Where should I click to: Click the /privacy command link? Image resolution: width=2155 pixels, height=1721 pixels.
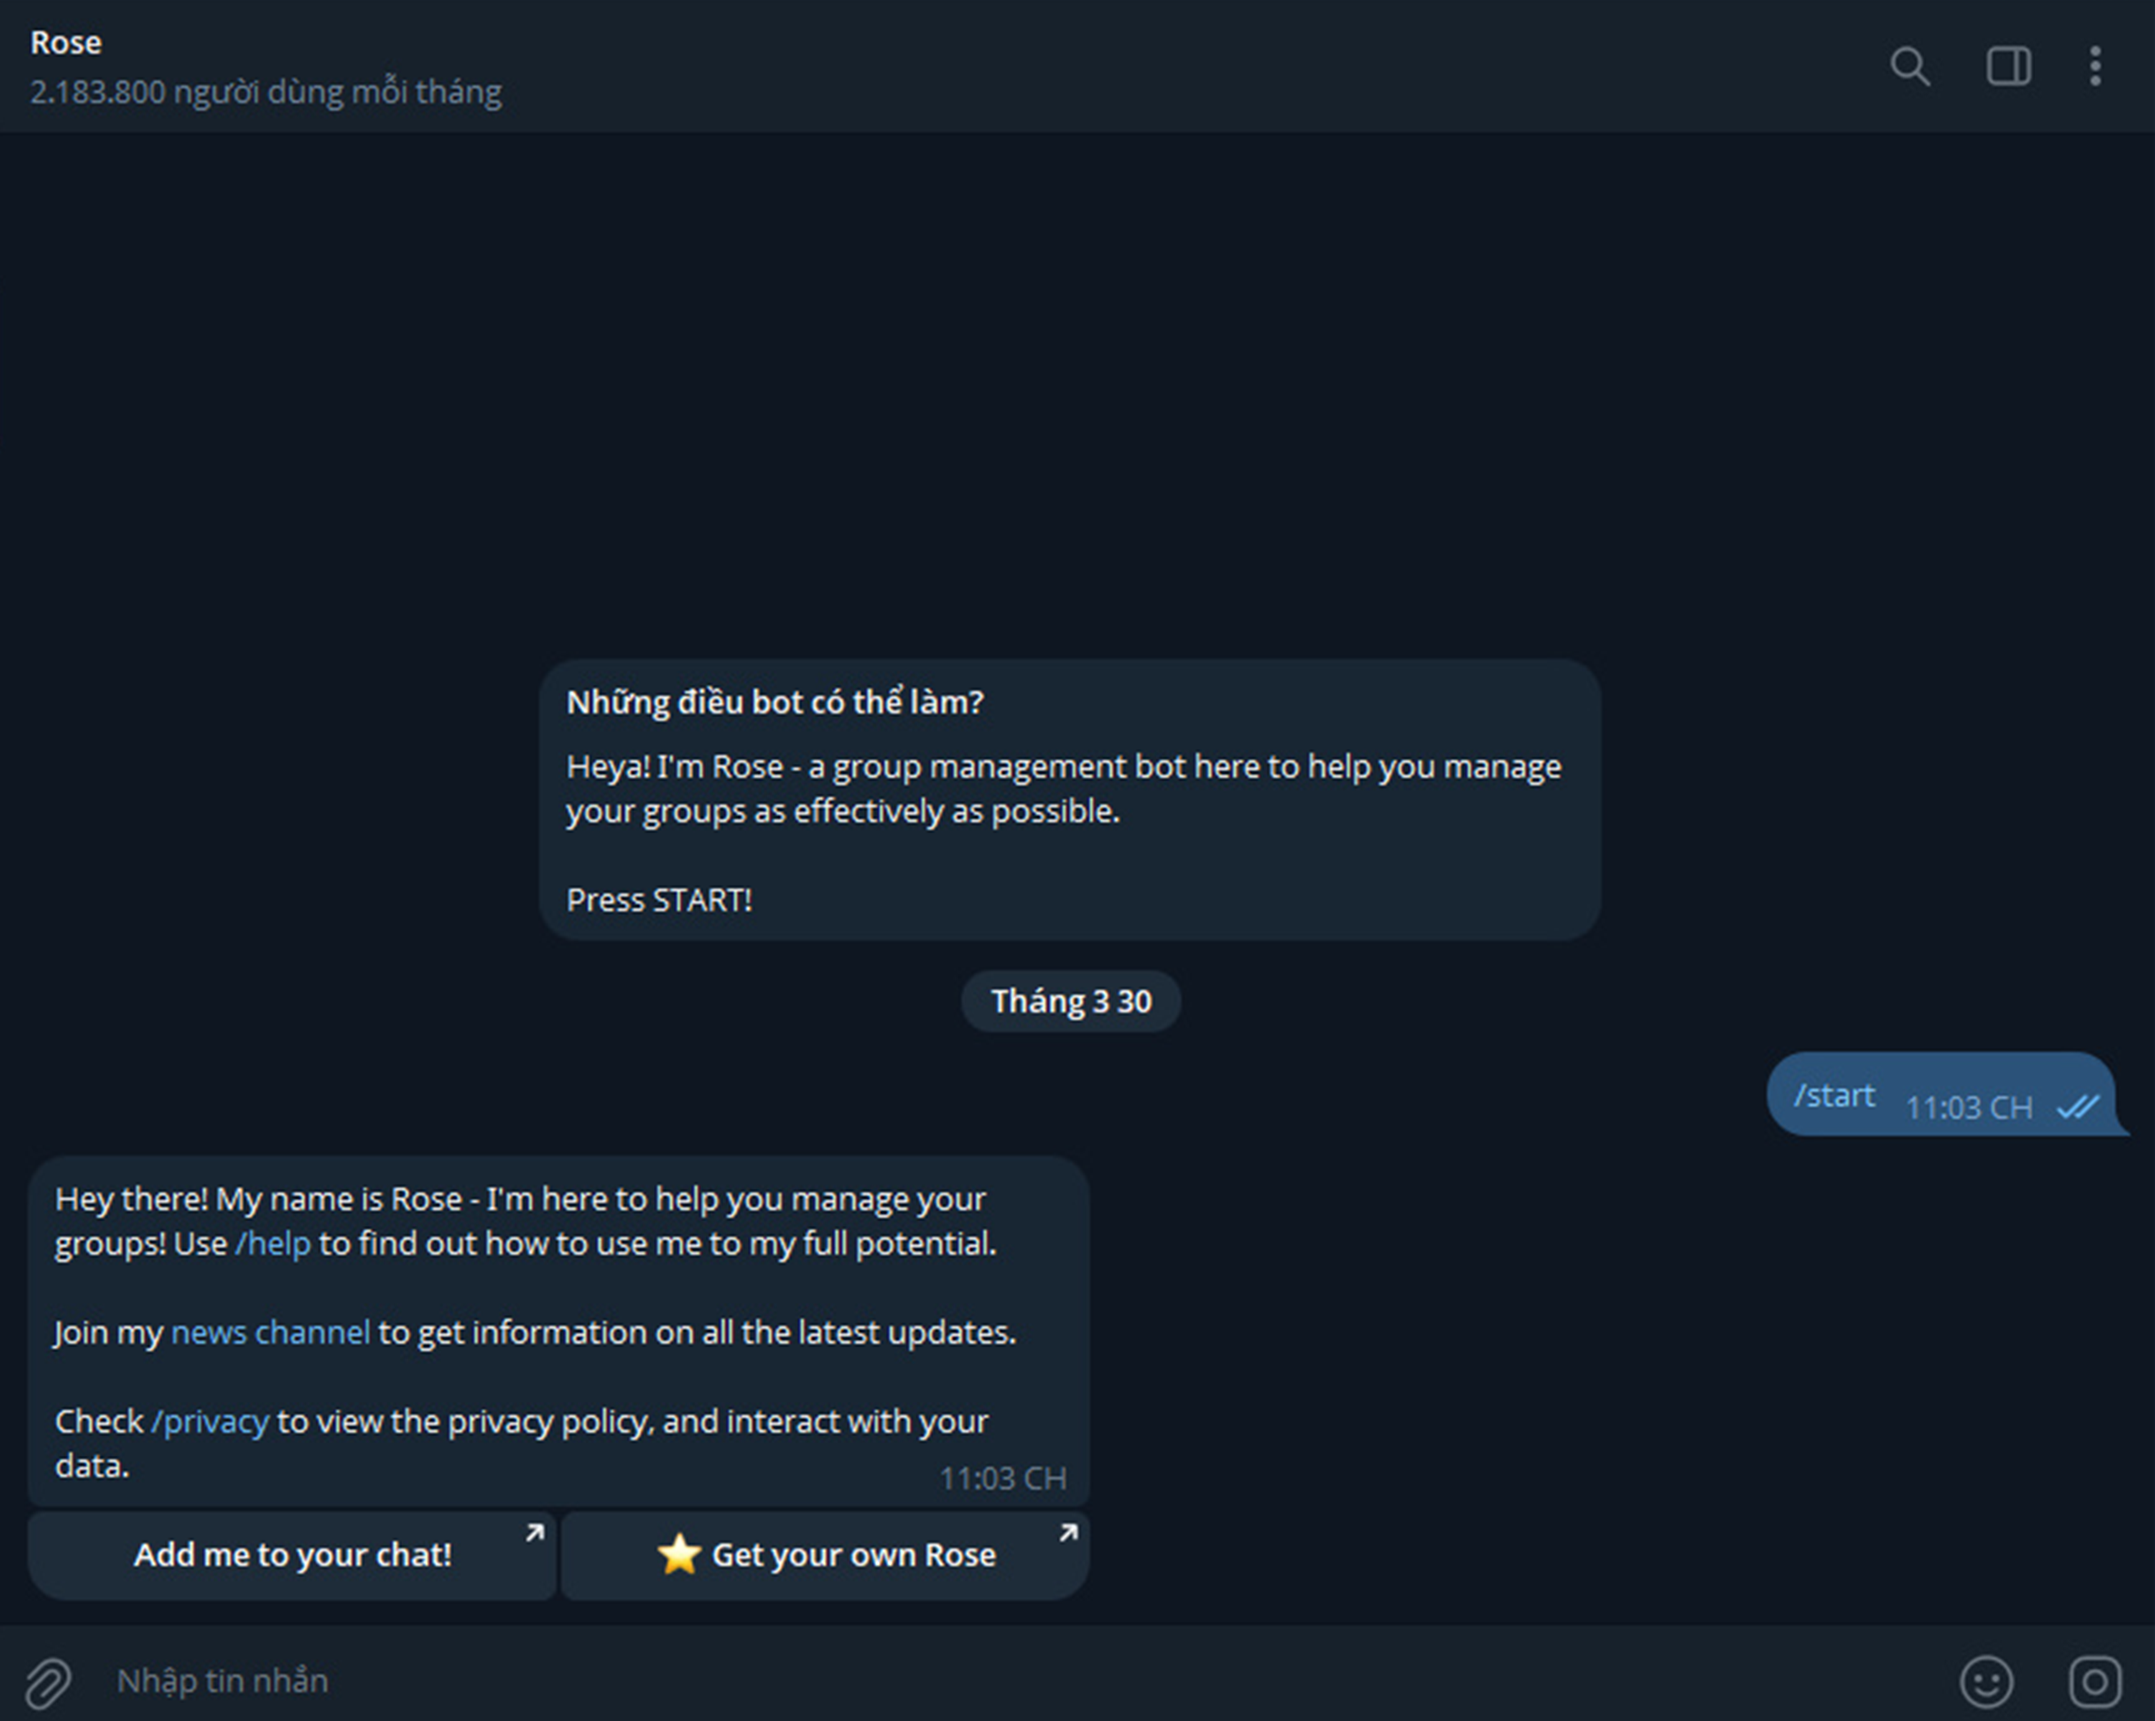[210, 1421]
